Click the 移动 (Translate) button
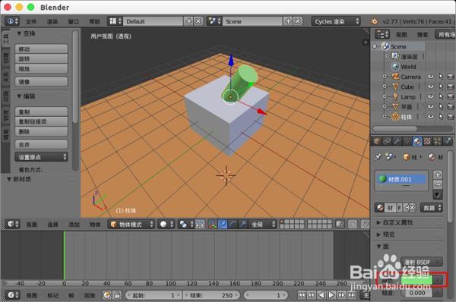This screenshot has width=456, height=302. tap(41, 49)
